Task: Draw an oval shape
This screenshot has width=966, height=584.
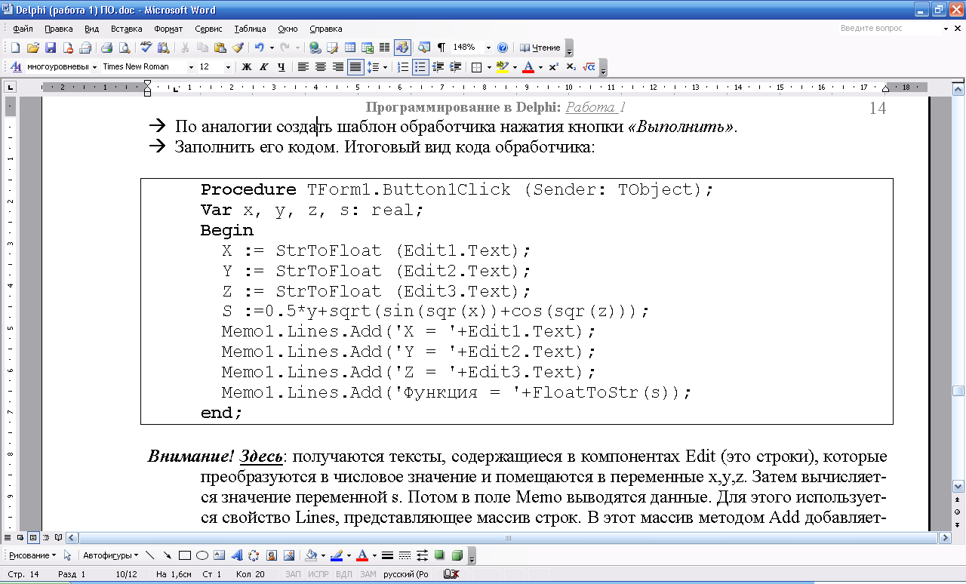Action: [202, 555]
